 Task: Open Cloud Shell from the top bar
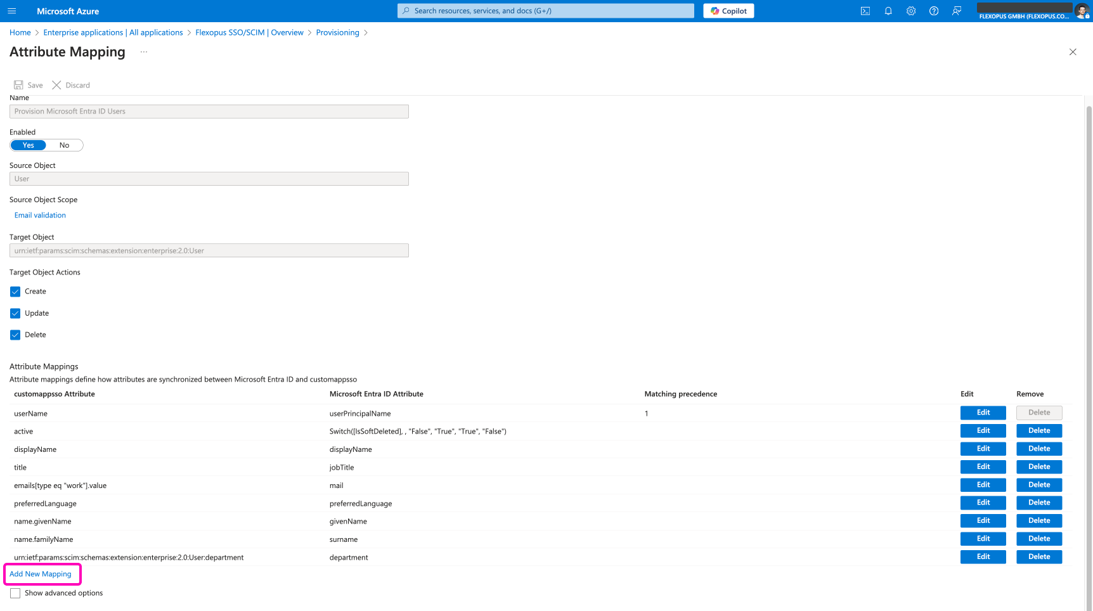click(865, 11)
